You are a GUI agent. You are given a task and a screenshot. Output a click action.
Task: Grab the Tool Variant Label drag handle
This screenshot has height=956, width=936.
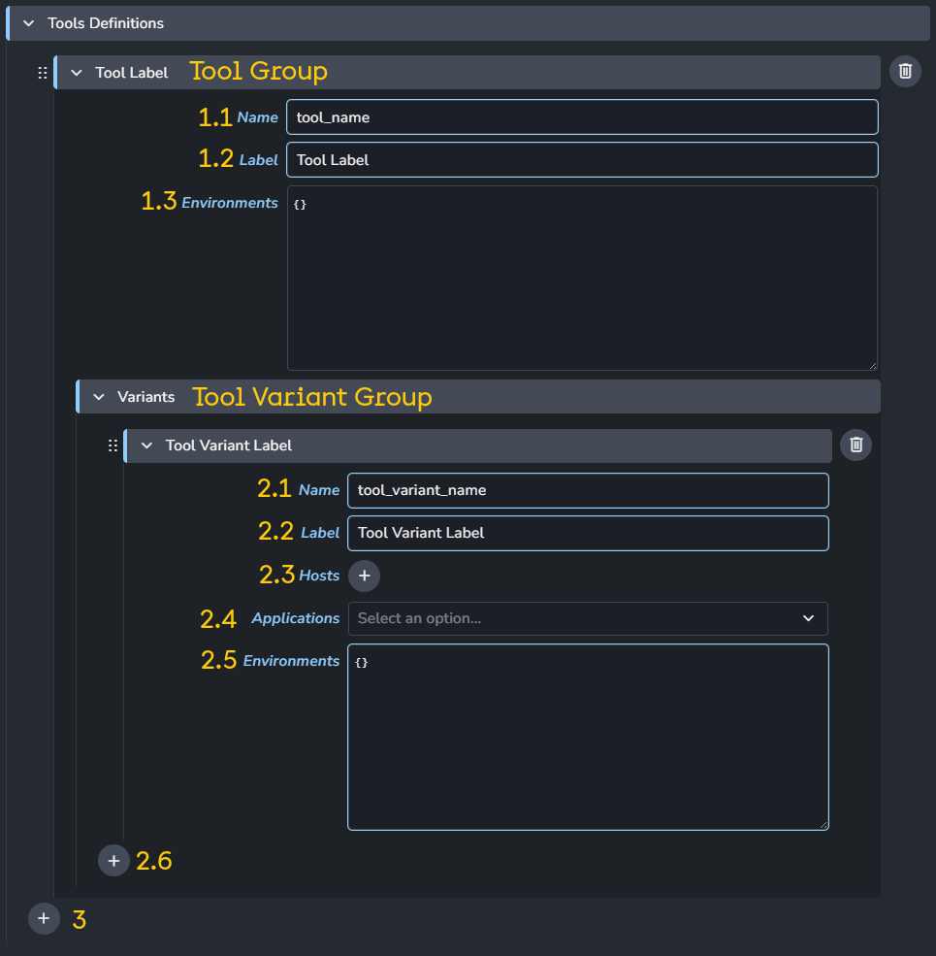pos(113,445)
